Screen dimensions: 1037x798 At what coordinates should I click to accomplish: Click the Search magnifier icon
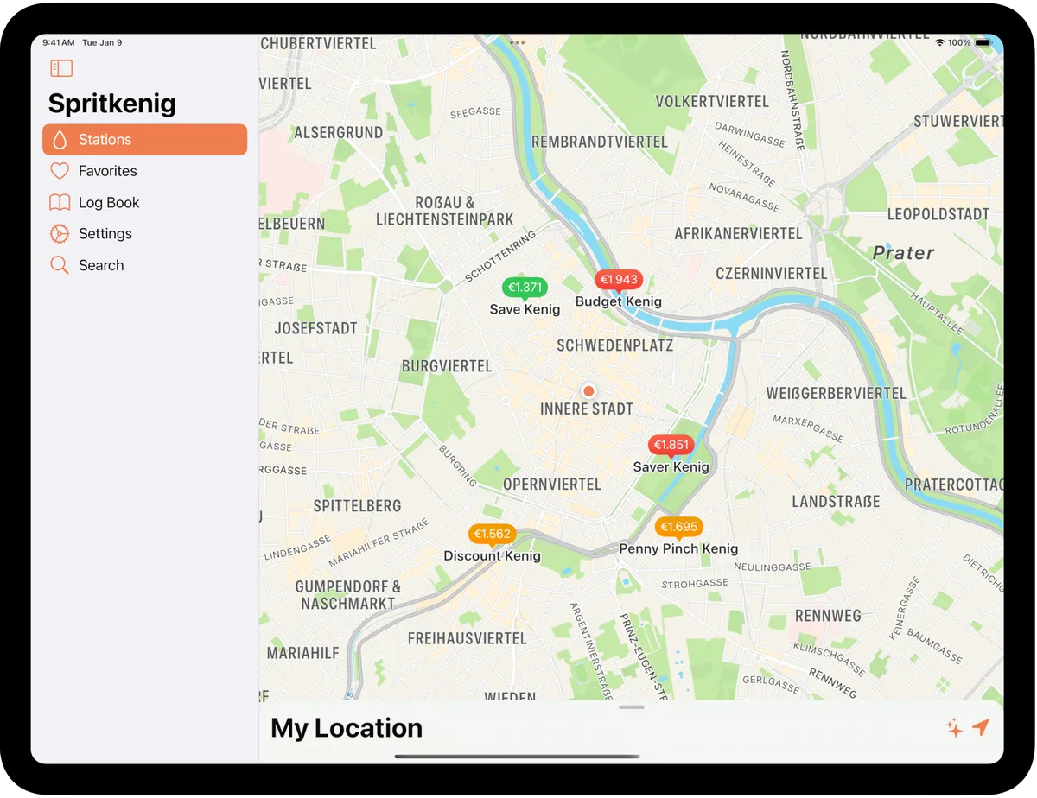pyautogui.click(x=60, y=265)
